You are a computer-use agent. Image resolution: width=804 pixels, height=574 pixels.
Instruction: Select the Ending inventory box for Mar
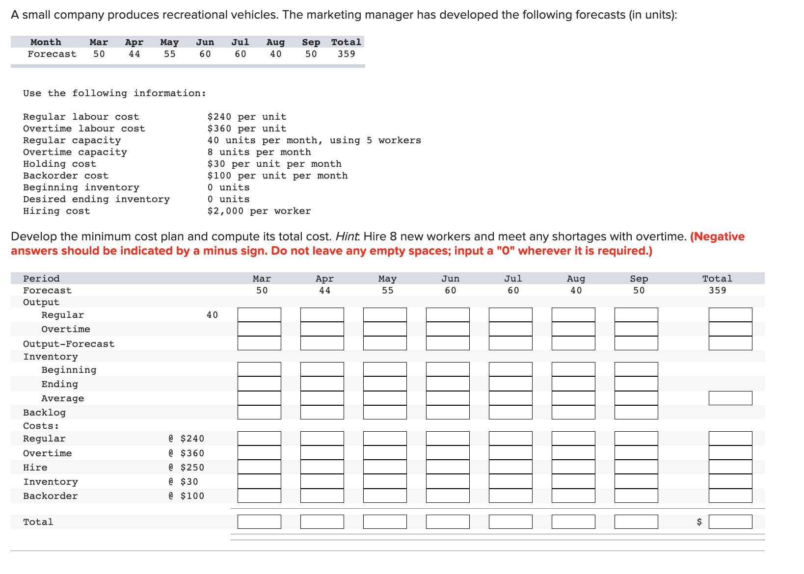point(259,384)
